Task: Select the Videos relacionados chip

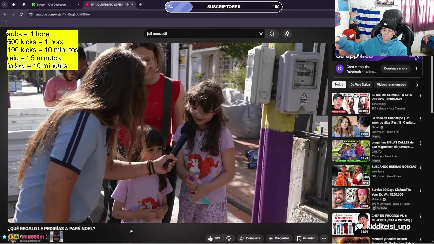Action: 391,85
